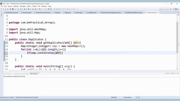
Task: Open the Navigate menu
Action: 23,6
